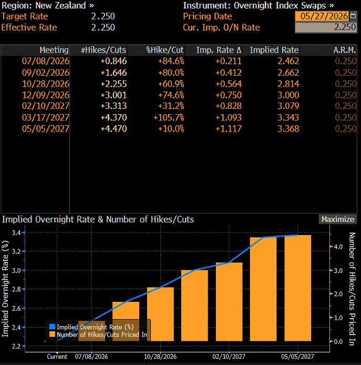The image size is (361, 365).
Task: Open the 03/17/2027 meeting row
Action: click(x=179, y=117)
